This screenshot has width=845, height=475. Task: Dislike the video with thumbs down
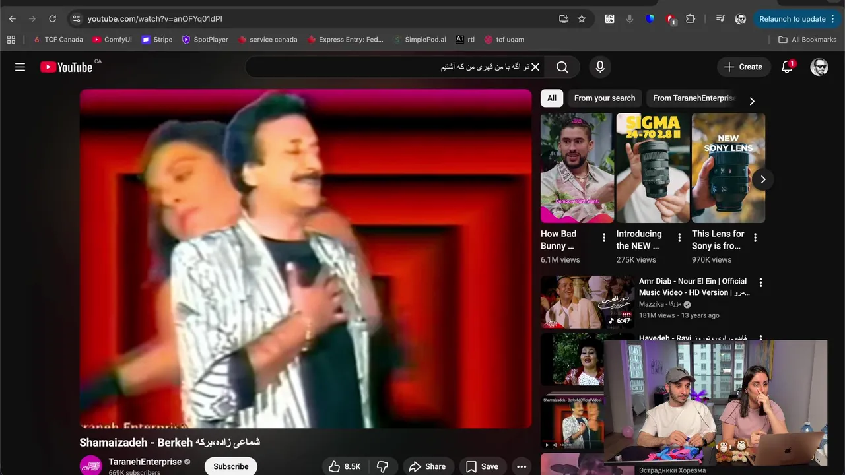(382, 466)
